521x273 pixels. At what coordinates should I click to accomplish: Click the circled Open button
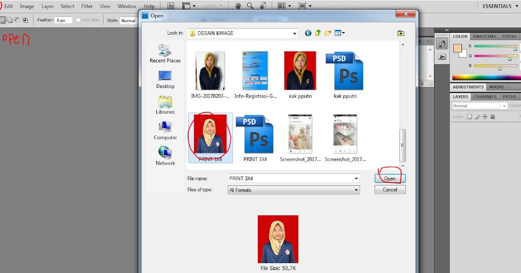389,178
